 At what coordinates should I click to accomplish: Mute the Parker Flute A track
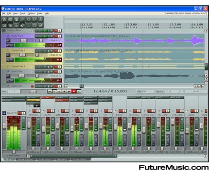55,51
